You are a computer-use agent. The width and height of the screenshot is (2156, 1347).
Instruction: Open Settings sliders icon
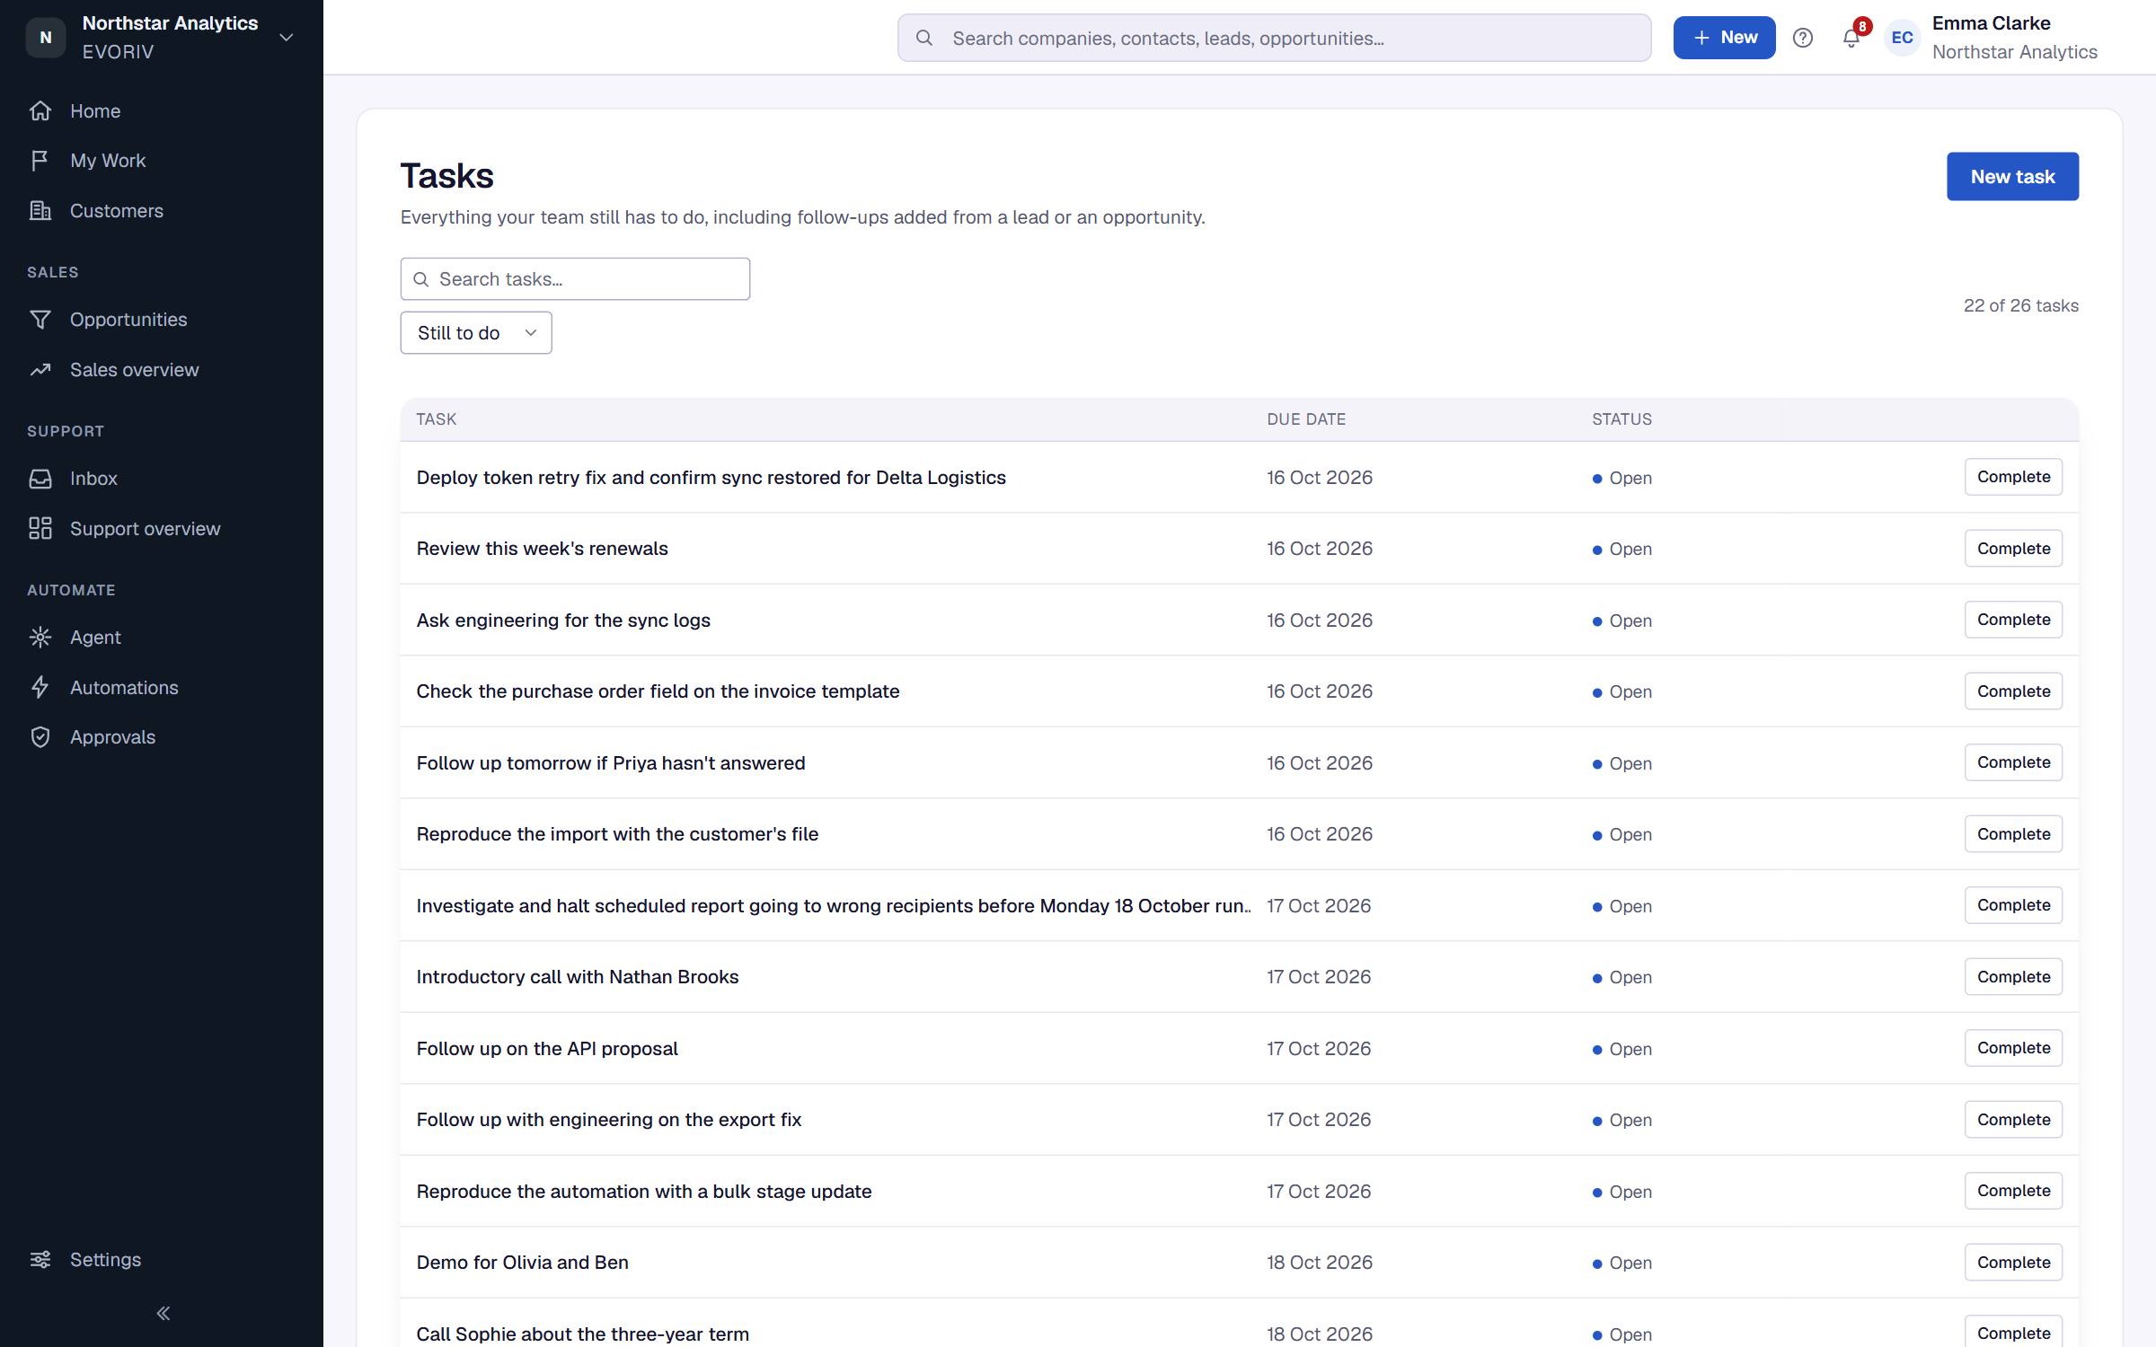40,1260
